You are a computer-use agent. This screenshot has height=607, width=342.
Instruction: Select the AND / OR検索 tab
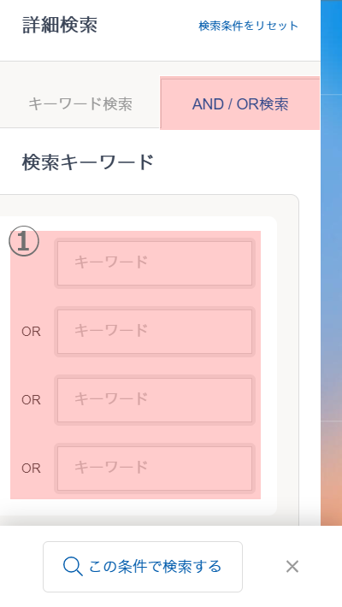240,103
